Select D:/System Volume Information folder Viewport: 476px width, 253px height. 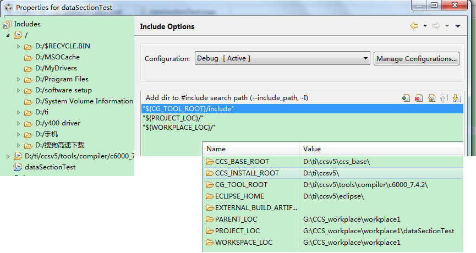pyautogui.click(x=84, y=101)
